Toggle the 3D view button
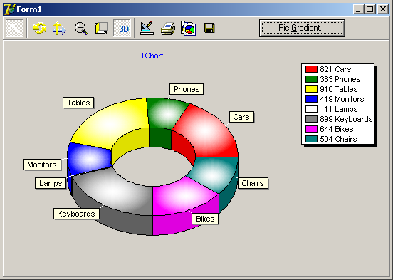 [x=122, y=28]
